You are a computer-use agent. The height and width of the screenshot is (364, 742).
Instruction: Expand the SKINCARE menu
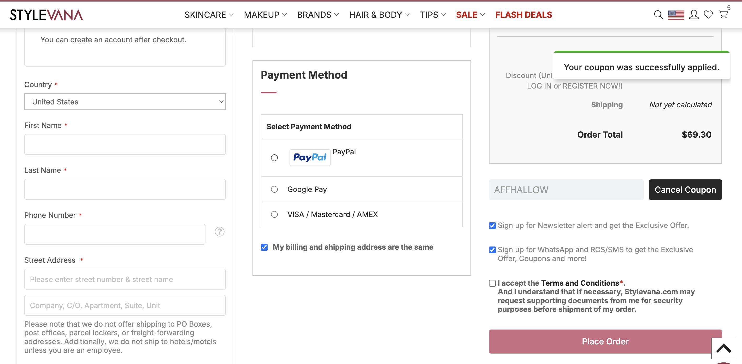pos(209,15)
